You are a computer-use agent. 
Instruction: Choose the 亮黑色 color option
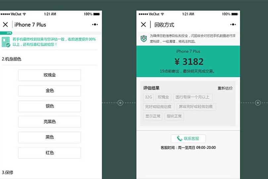(49, 122)
